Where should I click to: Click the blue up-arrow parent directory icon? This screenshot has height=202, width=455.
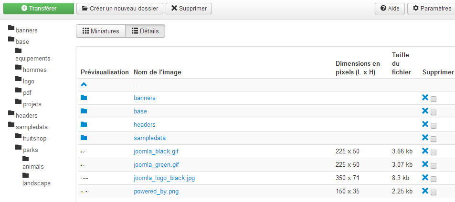[x=84, y=84]
